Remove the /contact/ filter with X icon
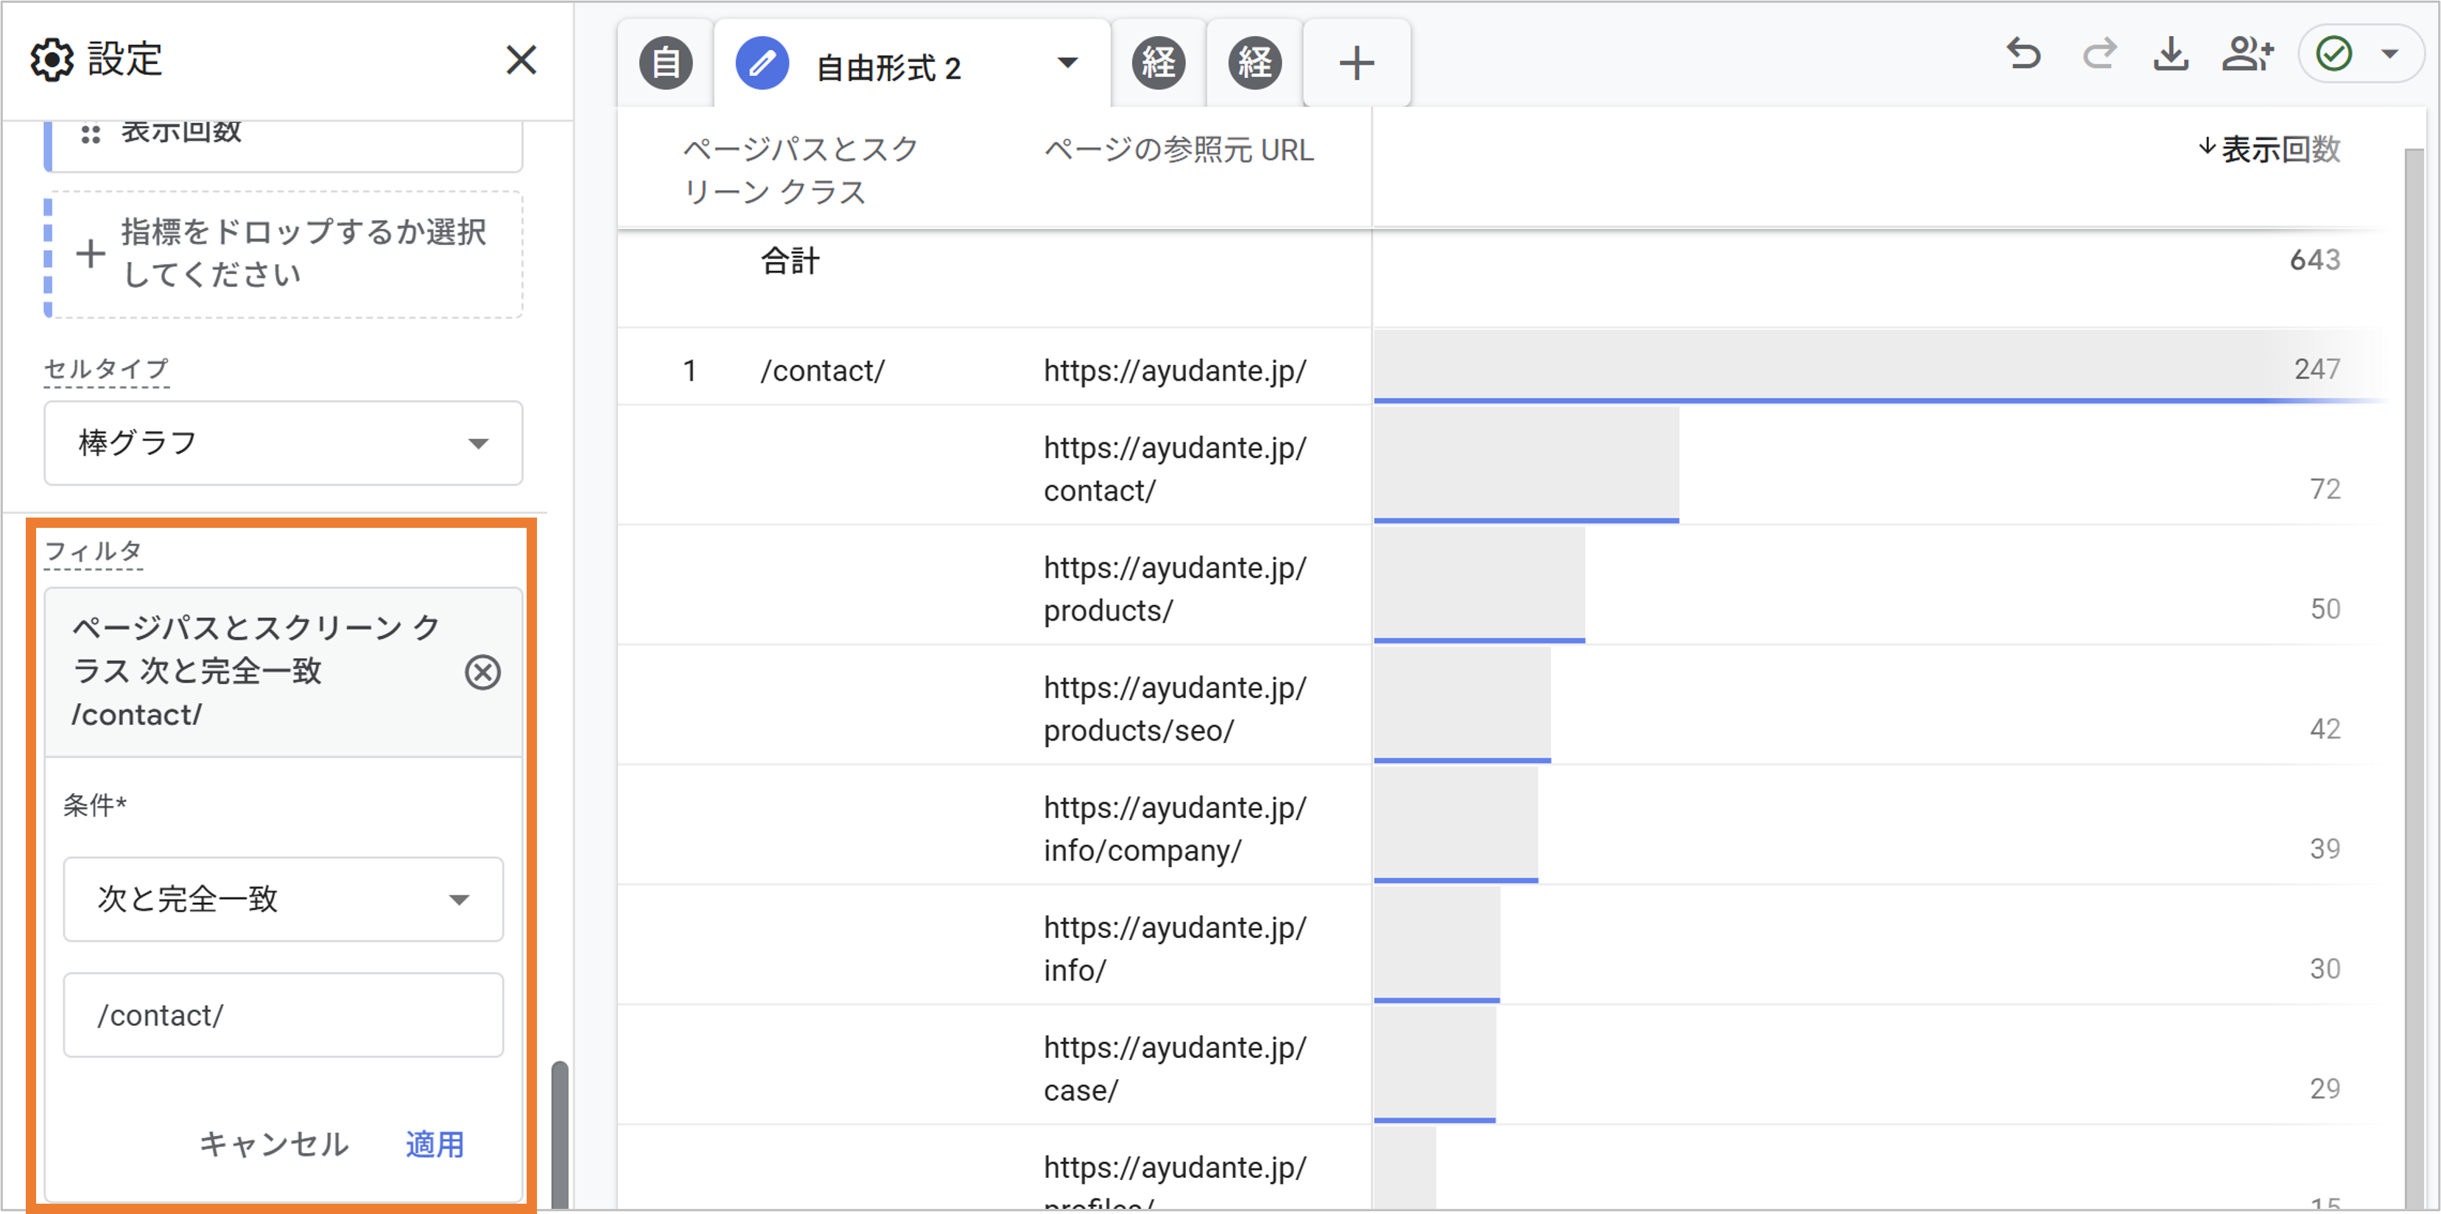The height and width of the screenshot is (1214, 2441). coord(482,671)
